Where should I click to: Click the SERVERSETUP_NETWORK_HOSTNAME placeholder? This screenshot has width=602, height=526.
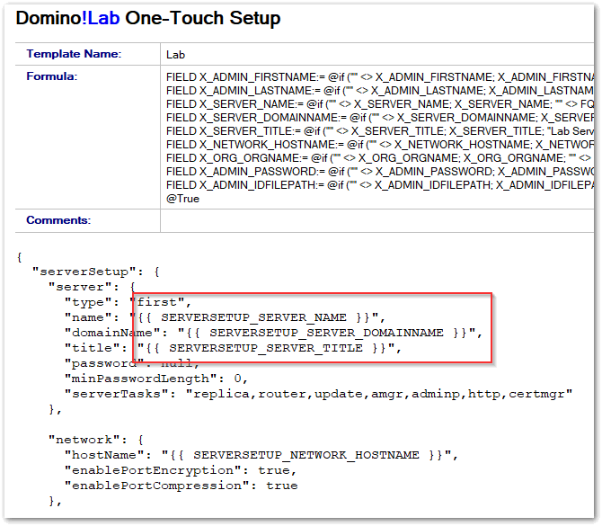[306, 455]
